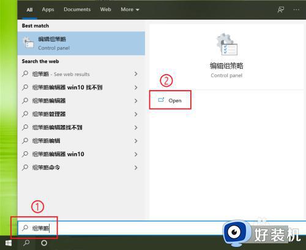Viewport: 306px width, 250px height.
Task: Select suggestion 组策略命令
Action: [81, 167]
